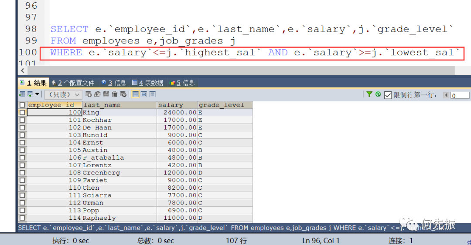Check the row checkbox for King

[x=22, y=112]
